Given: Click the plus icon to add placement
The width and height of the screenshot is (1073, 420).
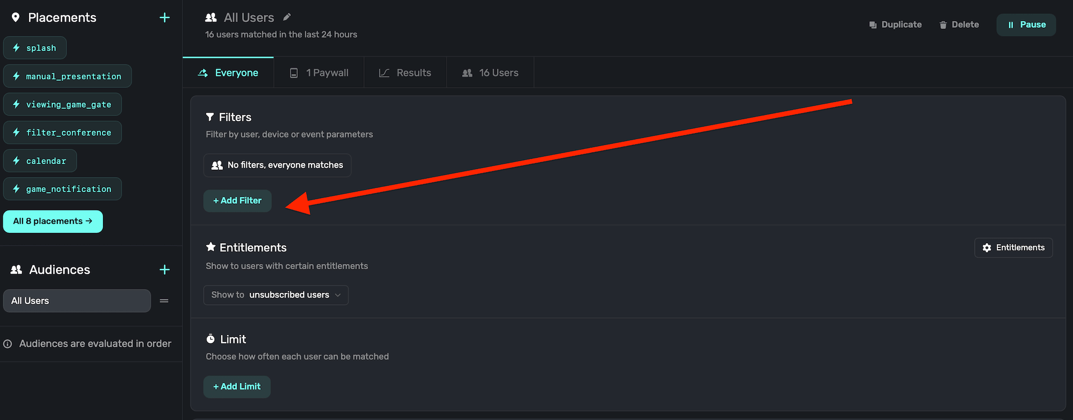Looking at the screenshot, I should (164, 18).
